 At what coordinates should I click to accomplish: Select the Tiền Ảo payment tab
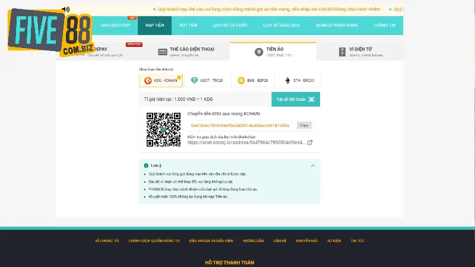click(x=273, y=52)
